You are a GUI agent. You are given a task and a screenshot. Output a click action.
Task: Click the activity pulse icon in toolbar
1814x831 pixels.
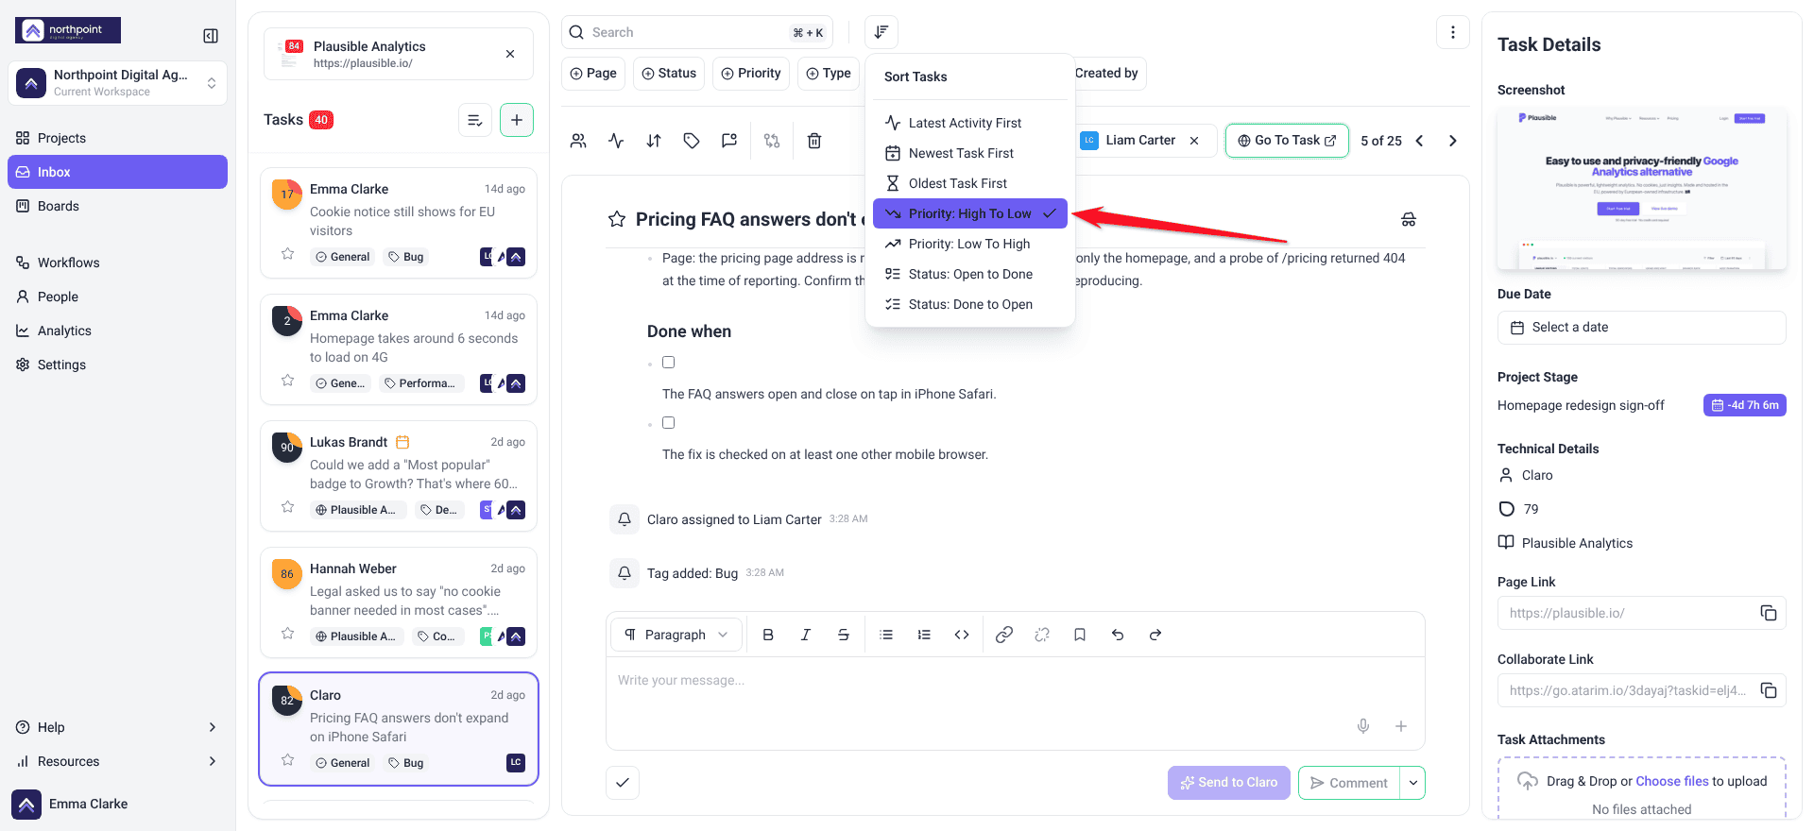click(616, 141)
